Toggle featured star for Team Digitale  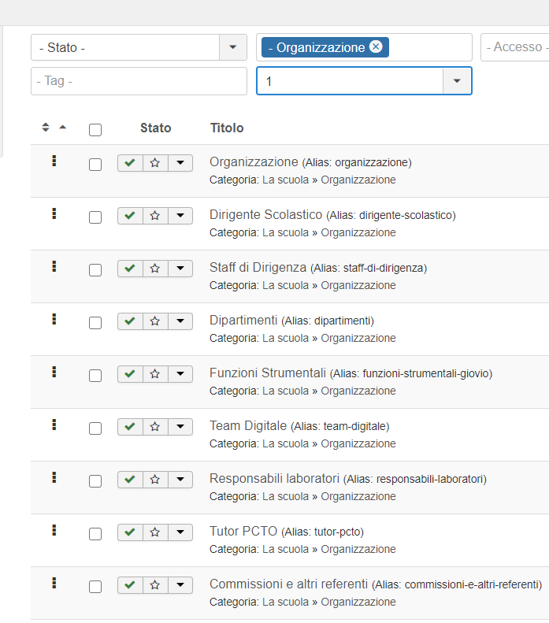[155, 427]
